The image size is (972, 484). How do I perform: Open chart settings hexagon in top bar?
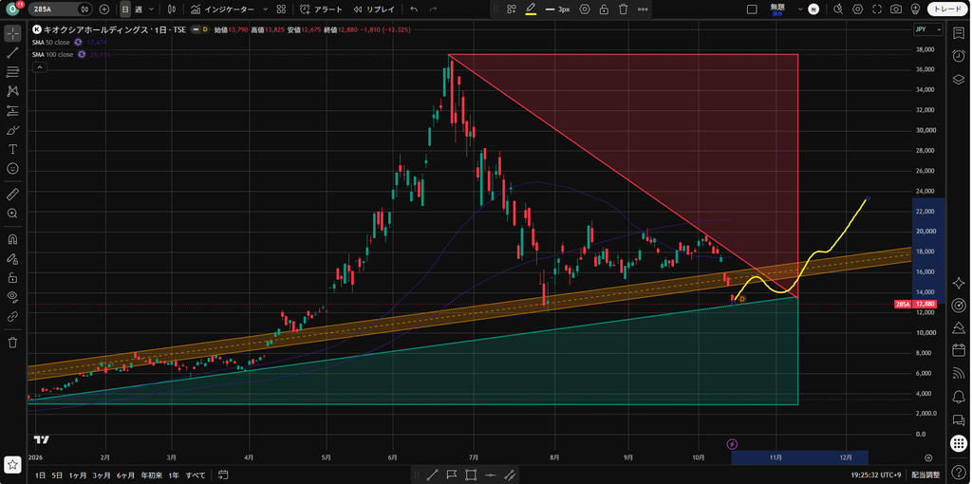coord(857,9)
